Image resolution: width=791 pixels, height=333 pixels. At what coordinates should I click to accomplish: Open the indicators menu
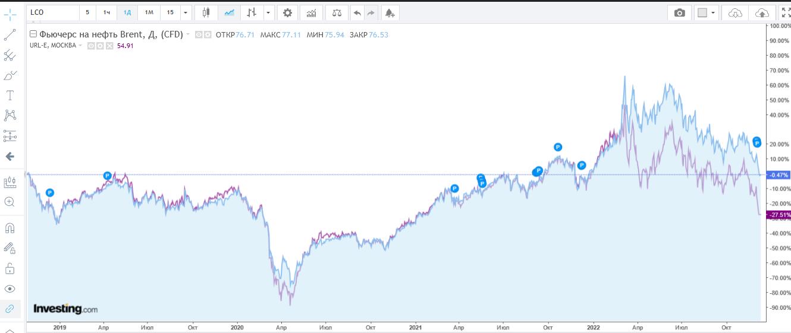click(x=311, y=12)
